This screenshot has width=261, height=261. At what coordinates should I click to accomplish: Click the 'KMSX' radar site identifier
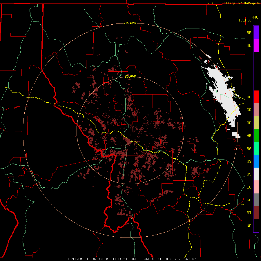click(149, 259)
